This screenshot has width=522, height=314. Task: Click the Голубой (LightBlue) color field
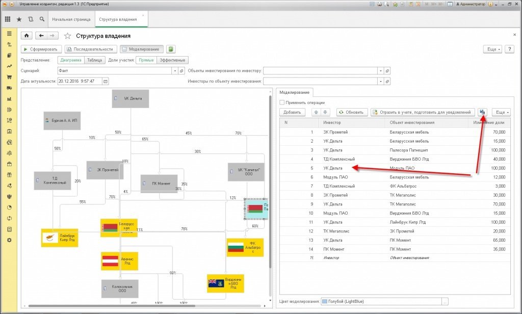pyautogui.click(x=381, y=302)
